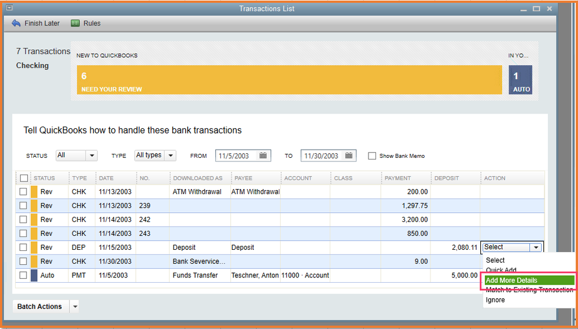
Task: Choose Select in the action menu
Action: pyautogui.click(x=495, y=260)
